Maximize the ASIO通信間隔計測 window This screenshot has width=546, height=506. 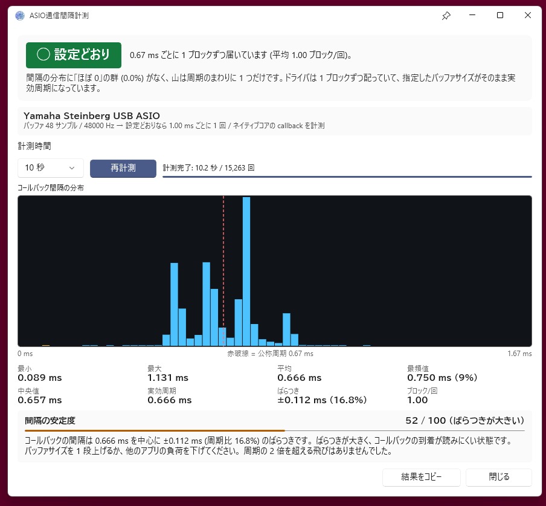pyautogui.click(x=500, y=15)
